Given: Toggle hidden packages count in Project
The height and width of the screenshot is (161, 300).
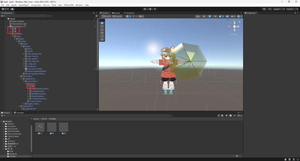Looking at the screenshot, I should (240, 116).
